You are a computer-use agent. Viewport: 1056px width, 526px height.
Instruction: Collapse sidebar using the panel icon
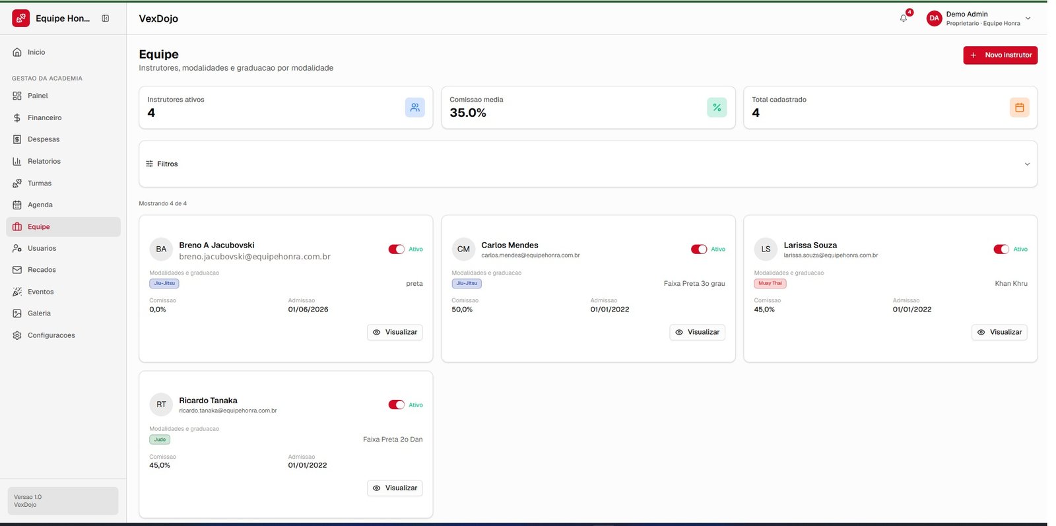tap(106, 18)
